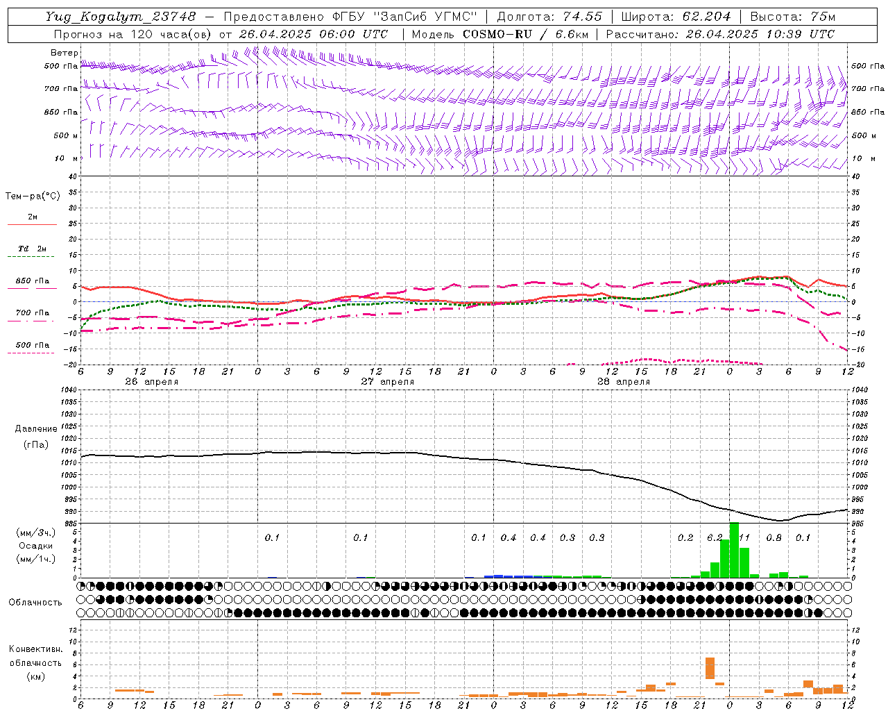Viewport: 888px width, 711px height.
Task: Click the forecast start 26.04.2025 06:00 UTC
Action: (x=314, y=33)
